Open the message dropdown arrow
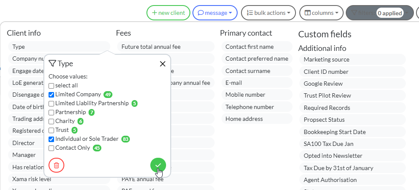 point(230,13)
